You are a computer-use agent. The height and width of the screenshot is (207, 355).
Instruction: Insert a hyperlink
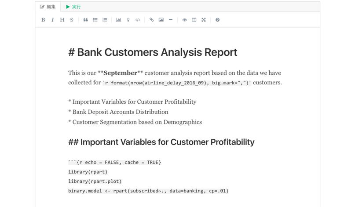click(x=151, y=20)
